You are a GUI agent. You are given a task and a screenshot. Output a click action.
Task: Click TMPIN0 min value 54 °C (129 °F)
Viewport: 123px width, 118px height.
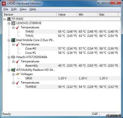pos(88,87)
